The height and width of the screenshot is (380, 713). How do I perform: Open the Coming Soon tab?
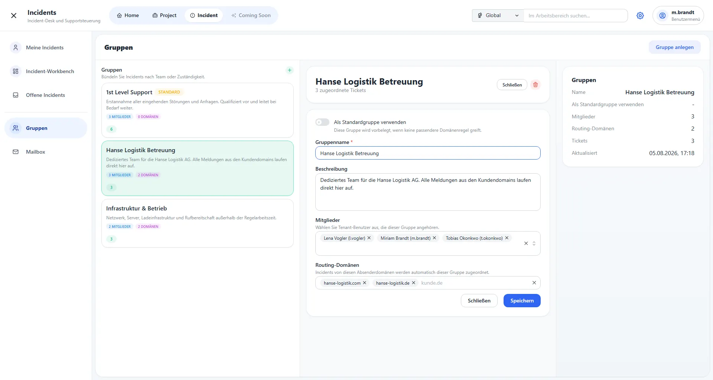(251, 16)
